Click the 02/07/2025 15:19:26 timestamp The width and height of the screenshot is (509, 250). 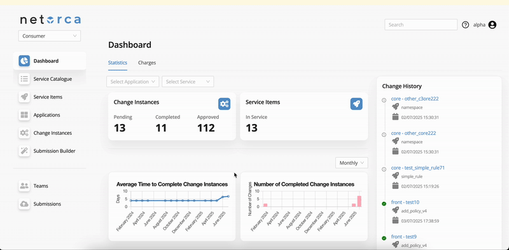[420, 186]
